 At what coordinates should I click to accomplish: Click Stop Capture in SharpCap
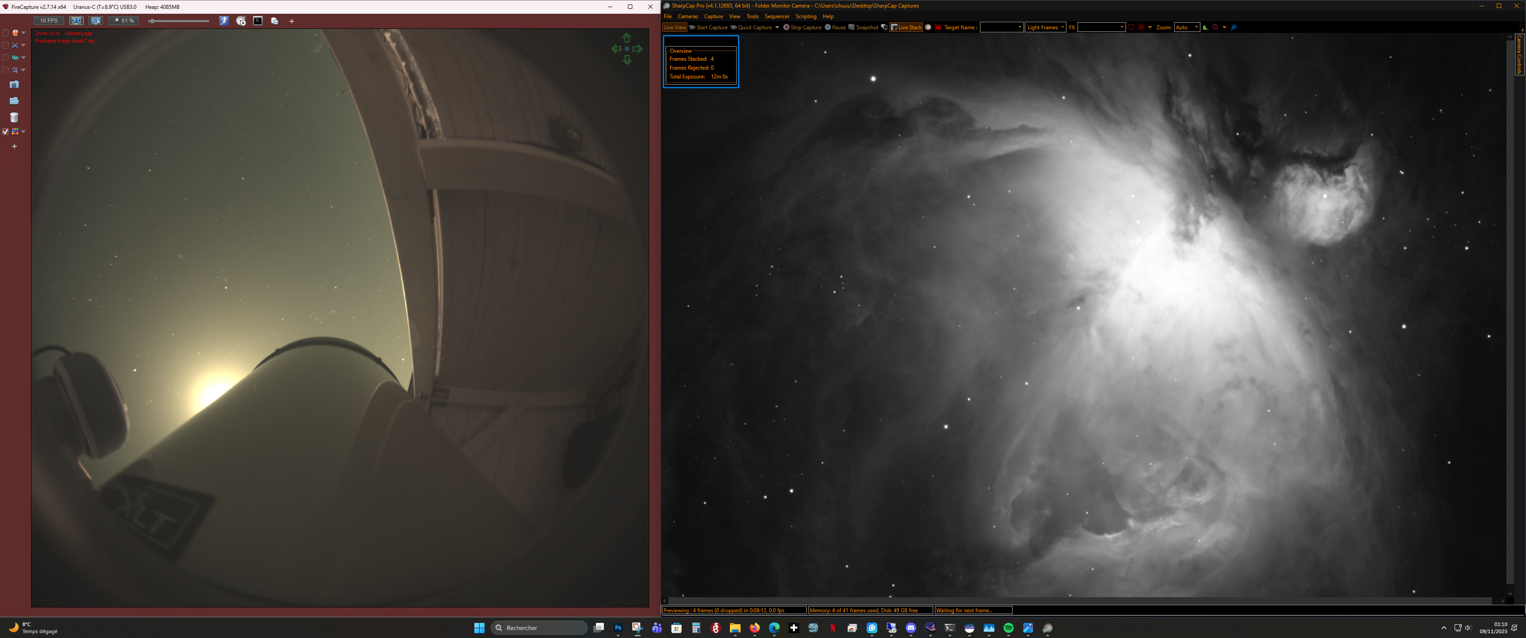[802, 27]
